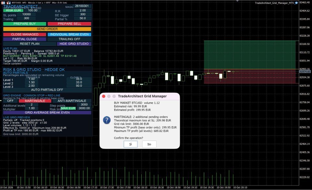Close the TradeArchitect Grid Manager dialog via red dot

104,96
